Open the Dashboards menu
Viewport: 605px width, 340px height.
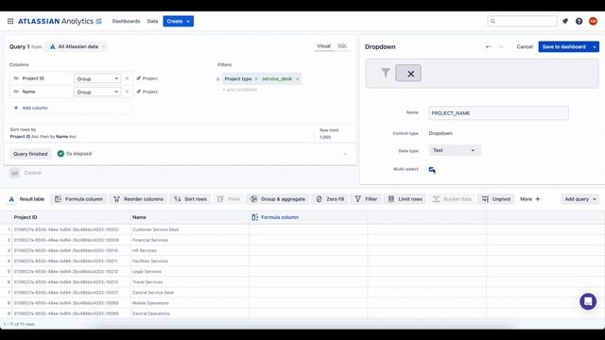[126, 21]
